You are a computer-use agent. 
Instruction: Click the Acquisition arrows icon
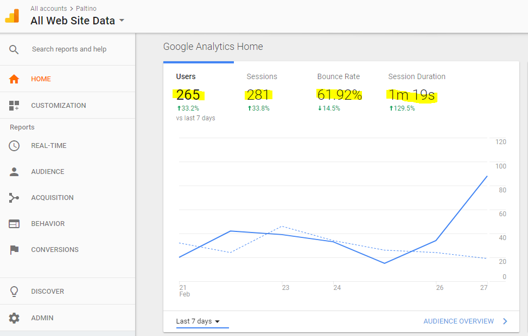point(14,198)
